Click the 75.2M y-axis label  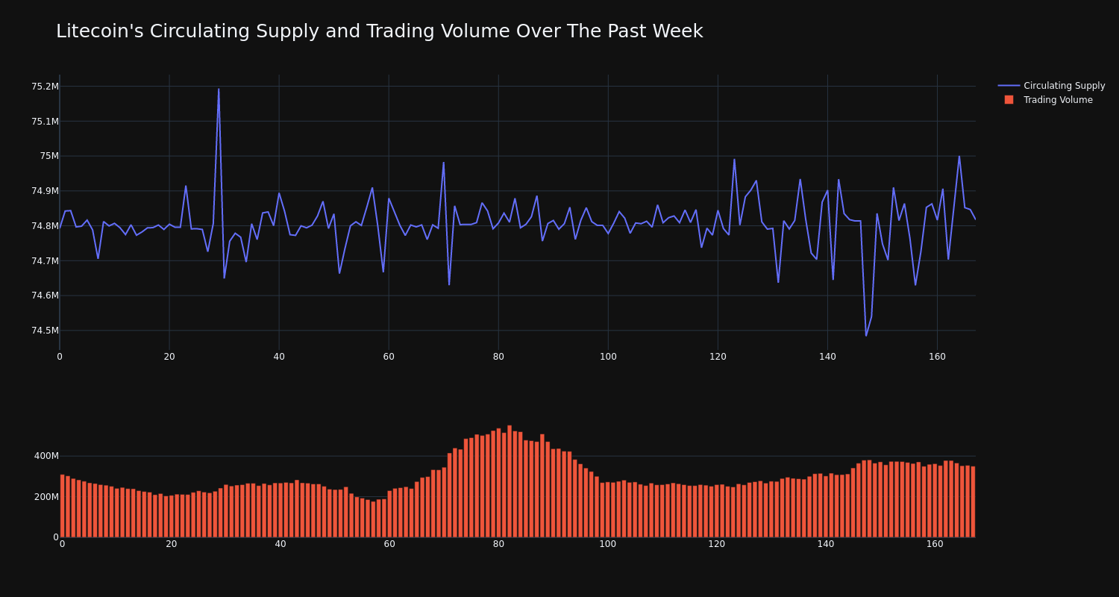coord(45,87)
